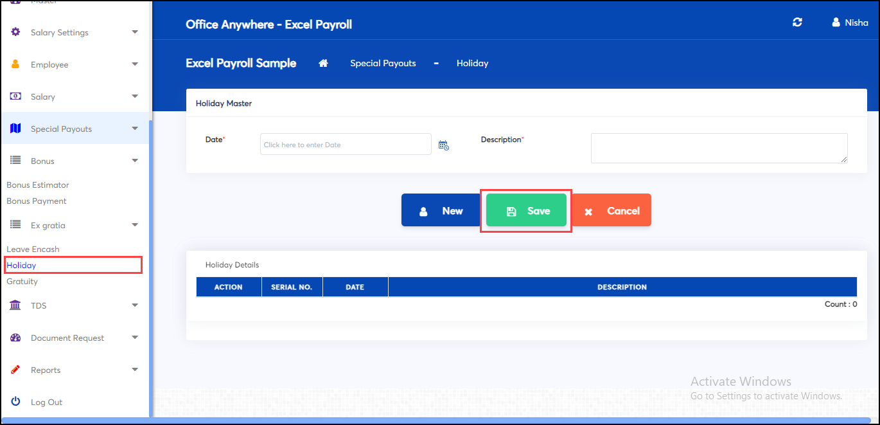
Task: Click the Cancel button
Action: click(611, 210)
